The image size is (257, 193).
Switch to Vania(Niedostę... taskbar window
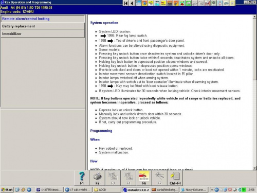coord(165,190)
